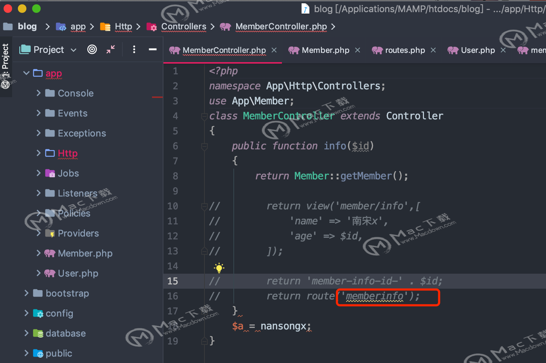Click the macOS green zoom button
This screenshot has width=546, height=363.
coord(36,9)
